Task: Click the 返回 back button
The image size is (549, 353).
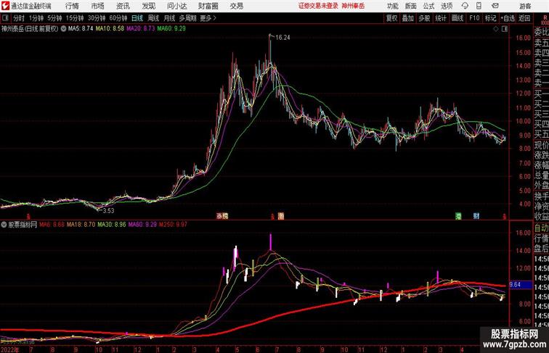Action: 524,18
